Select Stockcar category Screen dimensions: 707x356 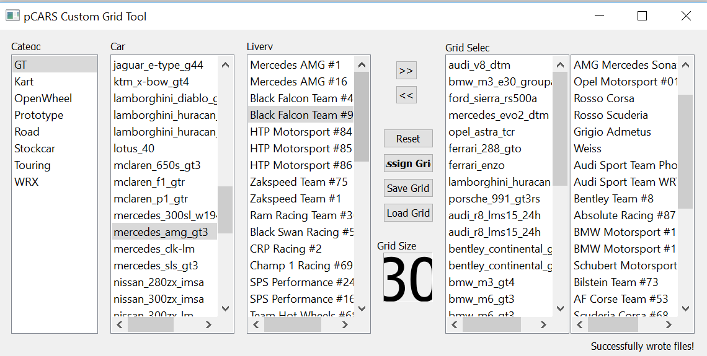tap(54, 149)
